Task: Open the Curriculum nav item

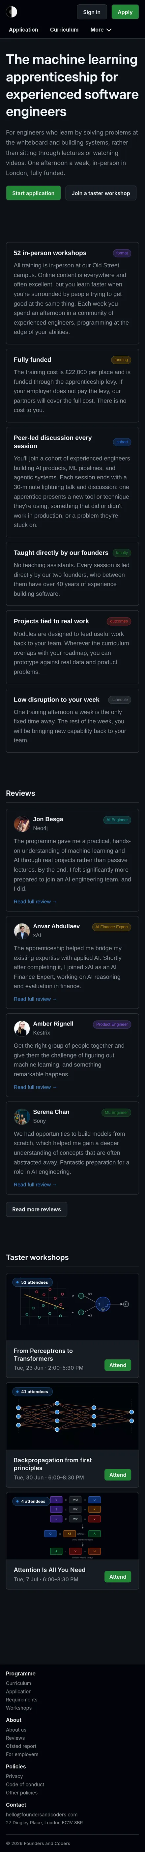Action: [64, 30]
